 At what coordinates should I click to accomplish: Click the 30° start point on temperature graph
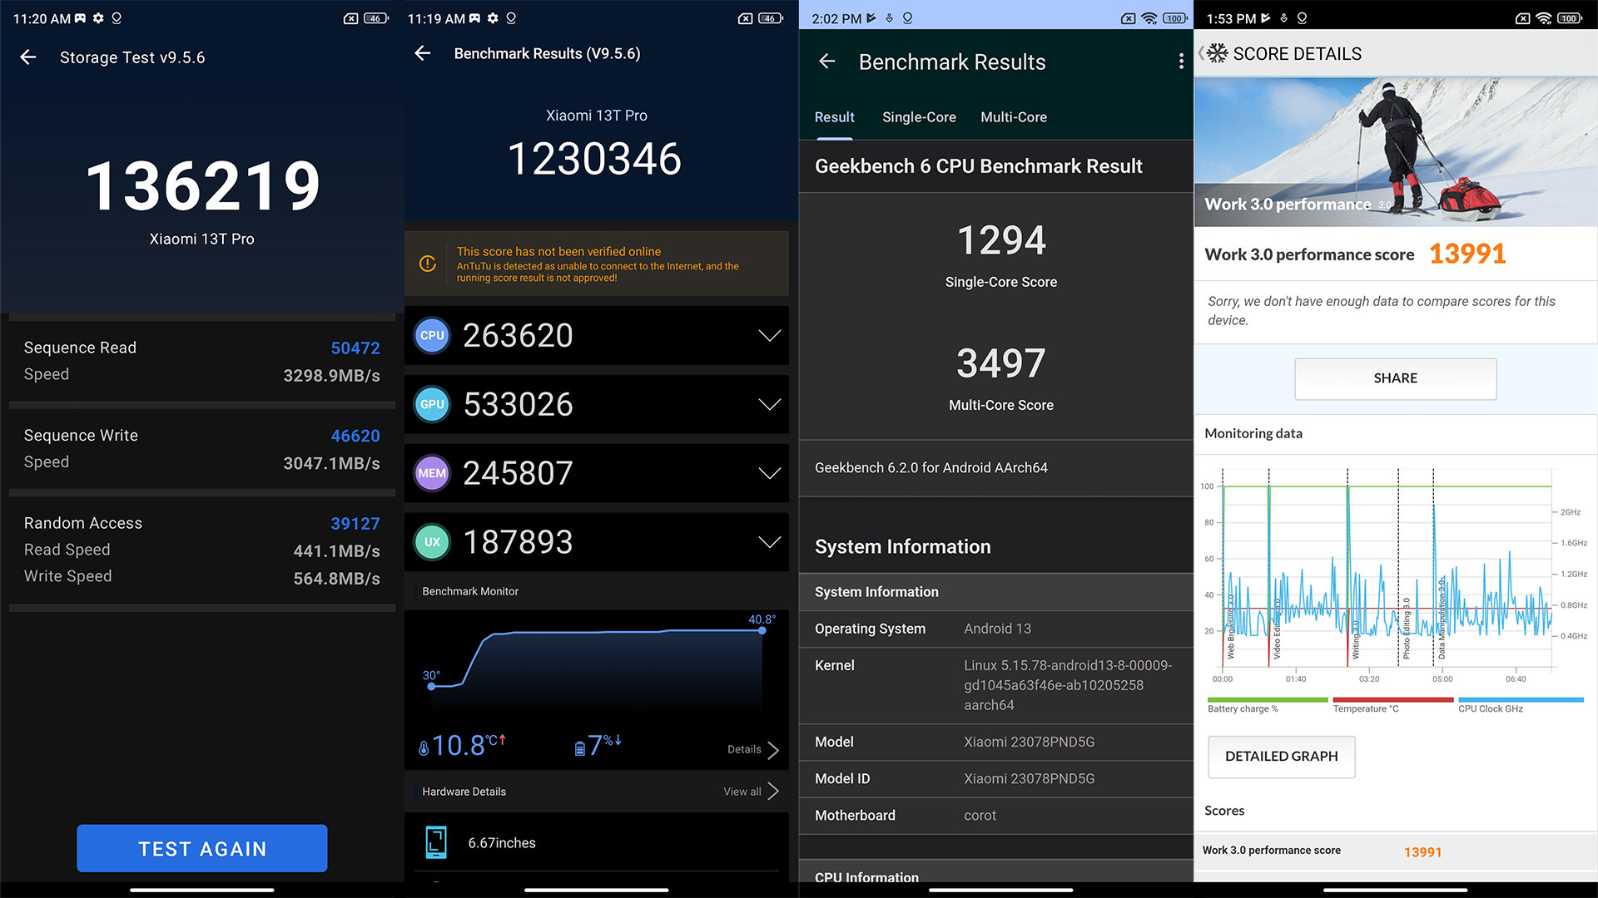coord(431,686)
